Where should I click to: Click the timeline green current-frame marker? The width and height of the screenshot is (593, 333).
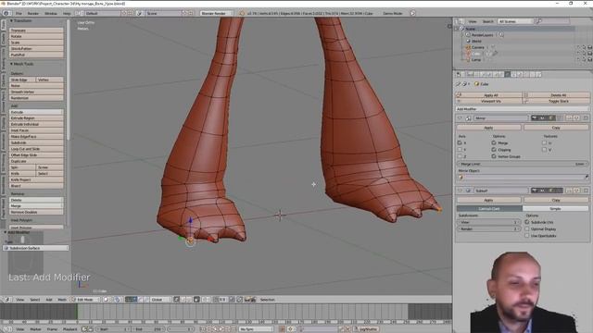[77, 313]
